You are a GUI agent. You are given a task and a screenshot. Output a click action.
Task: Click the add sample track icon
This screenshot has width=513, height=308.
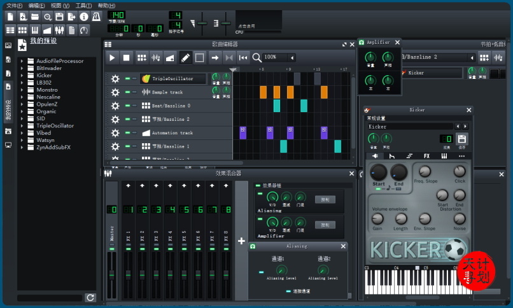156,58
